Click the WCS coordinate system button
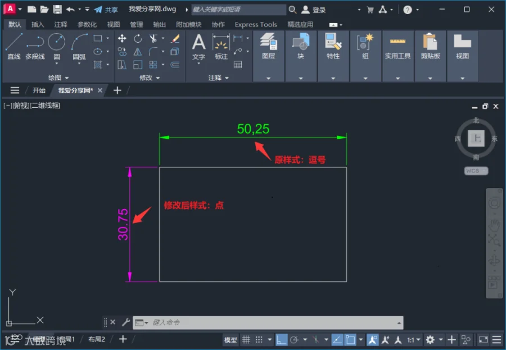This screenshot has height=350, width=506. pyautogui.click(x=476, y=171)
